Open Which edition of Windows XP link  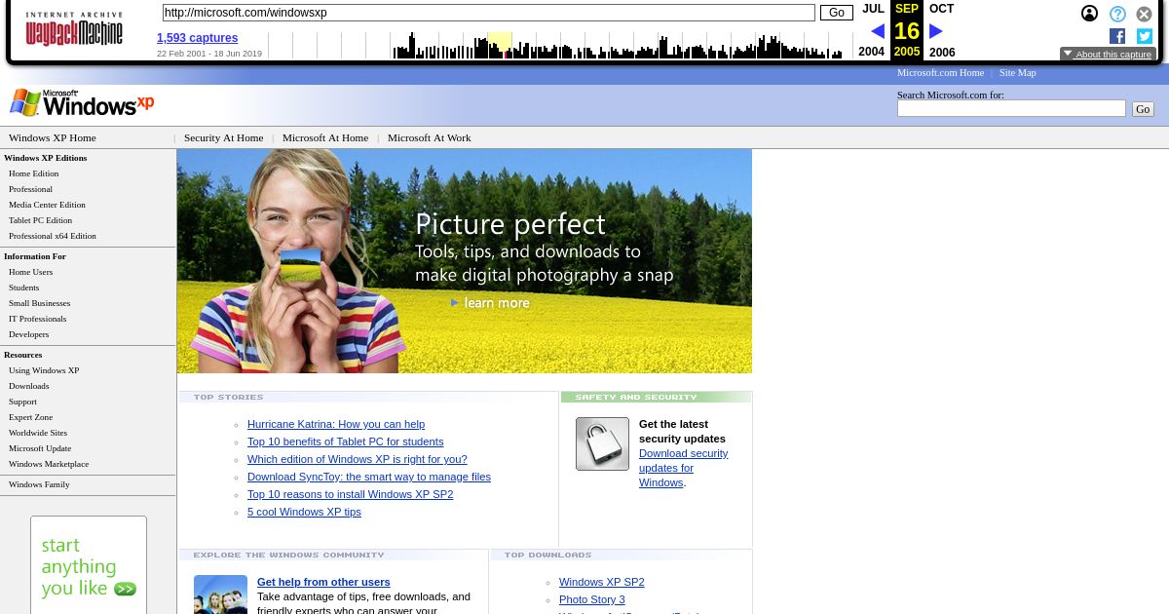[x=357, y=459]
